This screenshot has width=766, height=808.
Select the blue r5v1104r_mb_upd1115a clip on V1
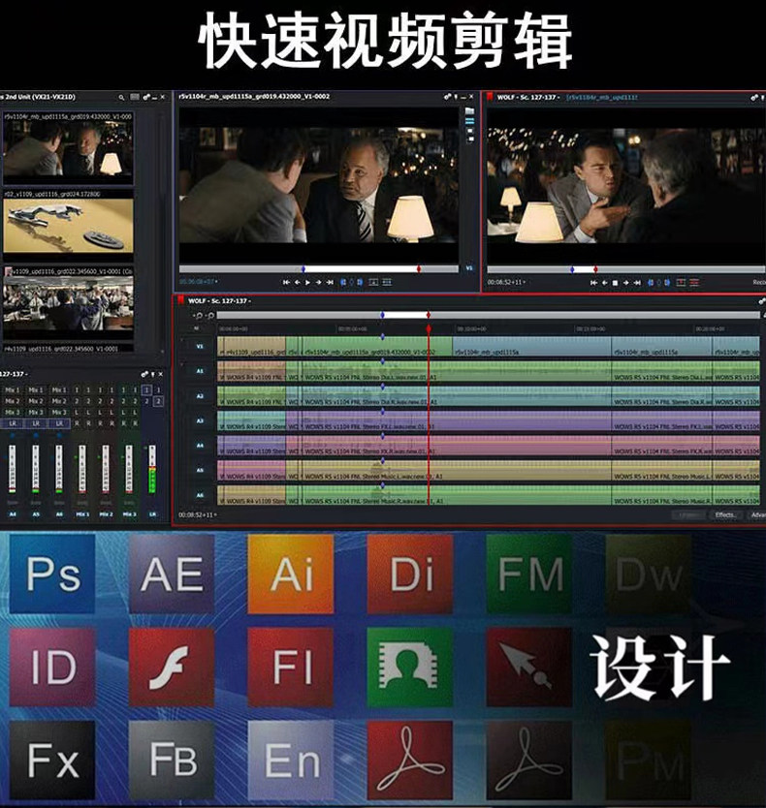point(531,346)
